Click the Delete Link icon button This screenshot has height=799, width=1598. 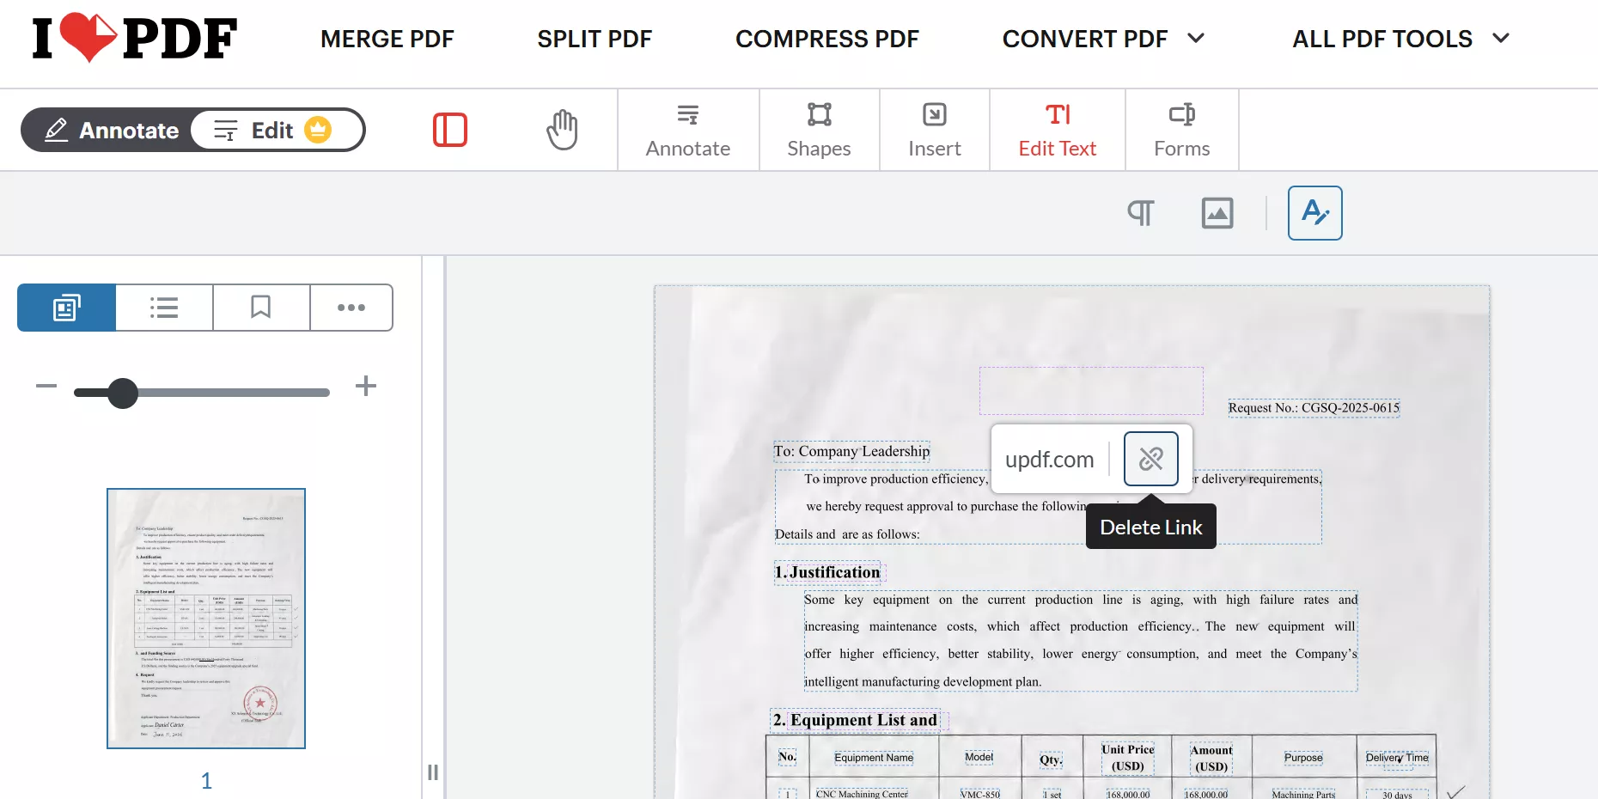(1151, 459)
